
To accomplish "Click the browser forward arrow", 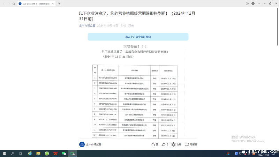I will (9, 3).
